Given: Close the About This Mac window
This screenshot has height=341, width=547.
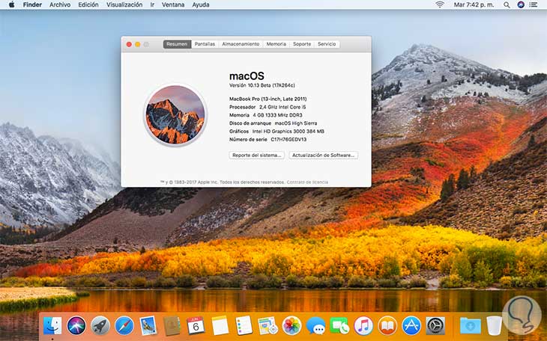Looking at the screenshot, I should 129,45.
